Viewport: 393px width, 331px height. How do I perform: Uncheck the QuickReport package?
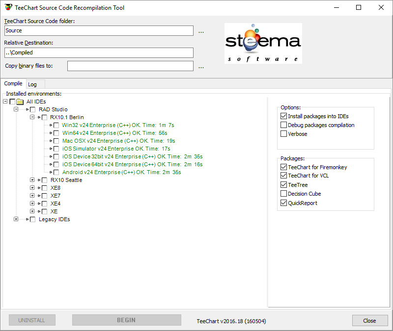[284, 203]
